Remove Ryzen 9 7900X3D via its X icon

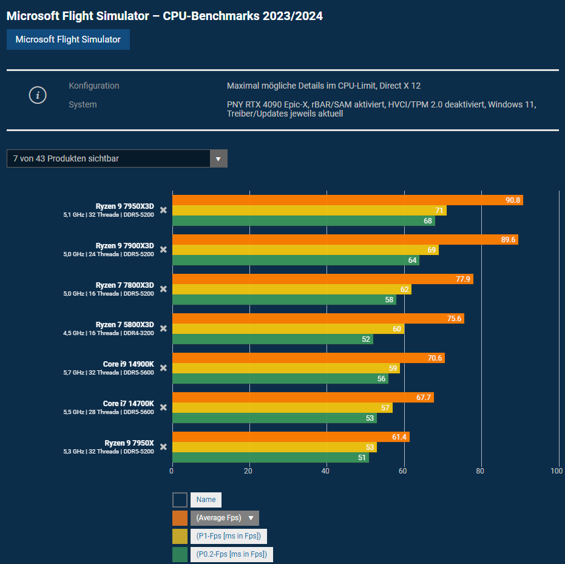coord(163,250)
